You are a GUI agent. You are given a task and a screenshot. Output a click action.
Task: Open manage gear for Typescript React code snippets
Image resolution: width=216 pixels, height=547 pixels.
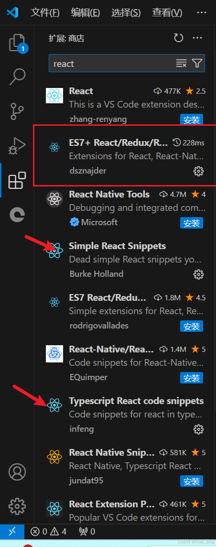(198, 429)
